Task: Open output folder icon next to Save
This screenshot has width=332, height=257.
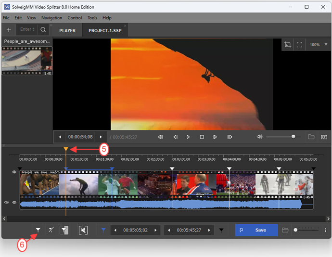Action: click(x=285, y=230)
